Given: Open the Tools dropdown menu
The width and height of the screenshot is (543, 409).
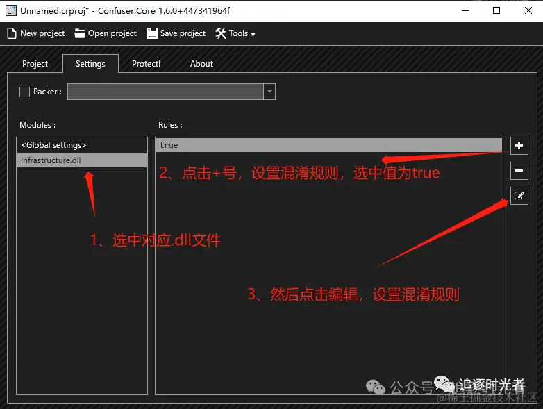Looking at the screenshot, I should click(235, 33).
